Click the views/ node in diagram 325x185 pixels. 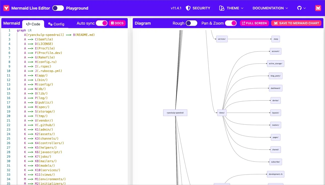221,113
